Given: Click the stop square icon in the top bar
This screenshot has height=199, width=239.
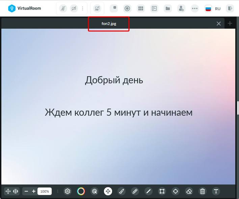Looking at the screenshot, I should [x=114, y=8].
